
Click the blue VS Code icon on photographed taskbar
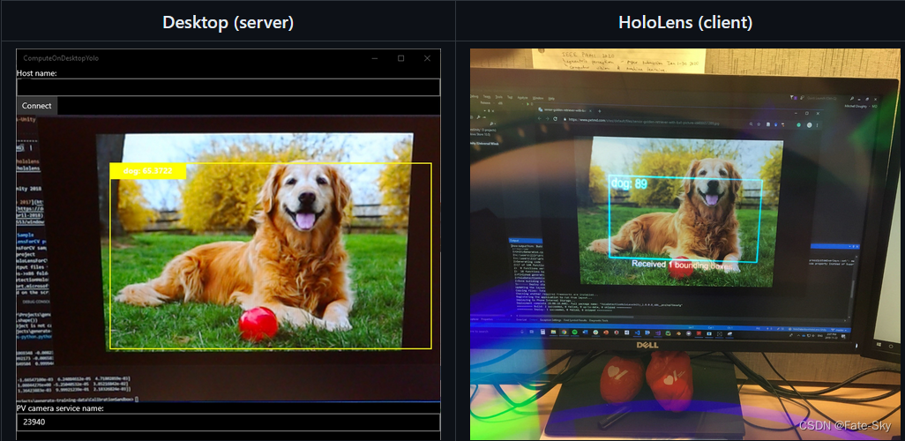(637, 333)
